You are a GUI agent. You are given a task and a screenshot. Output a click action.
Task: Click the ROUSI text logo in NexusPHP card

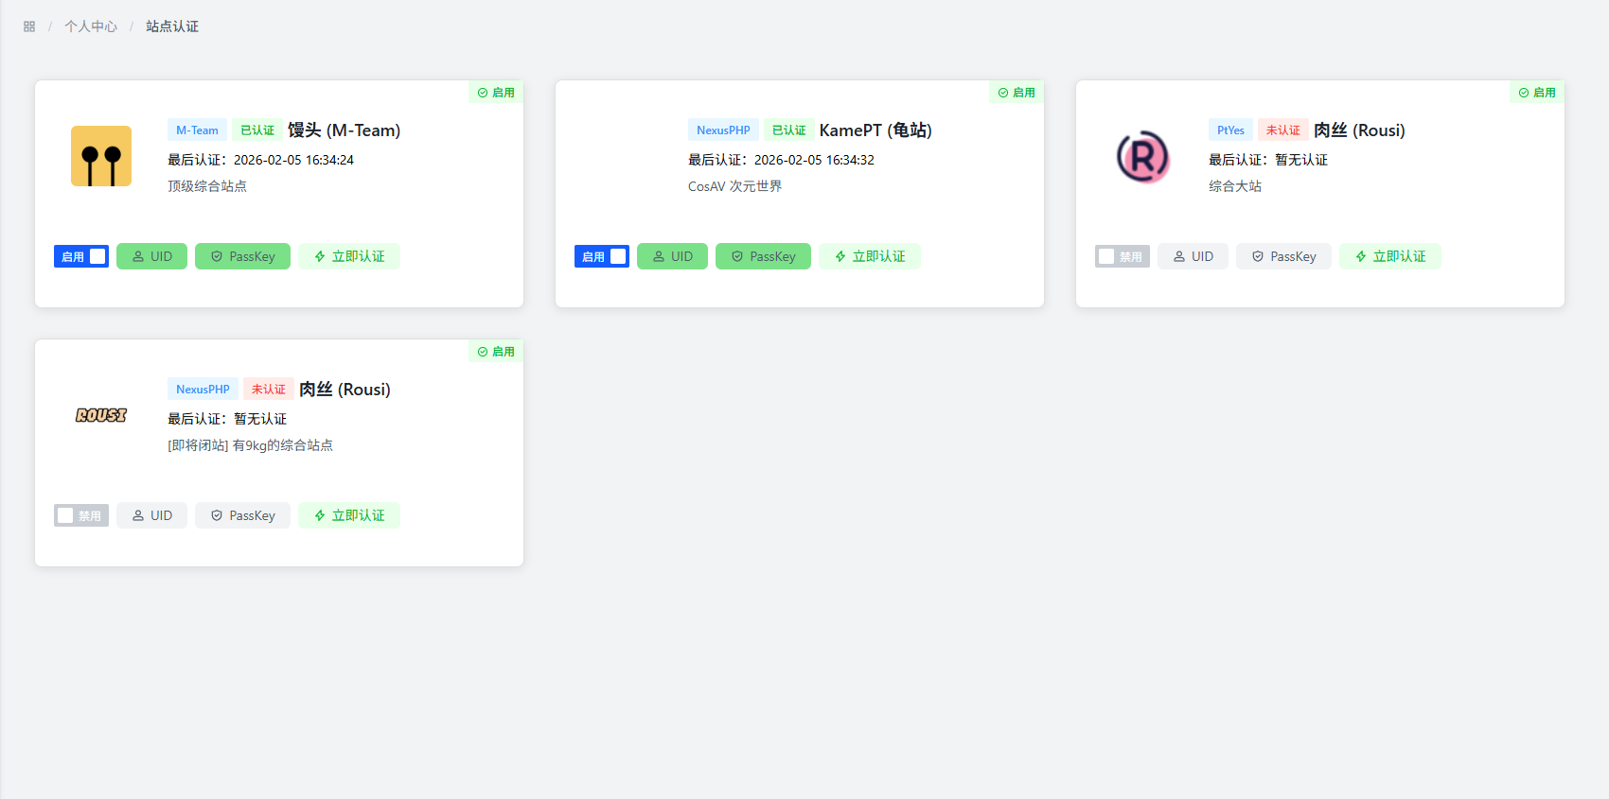(x=101, y=415)
